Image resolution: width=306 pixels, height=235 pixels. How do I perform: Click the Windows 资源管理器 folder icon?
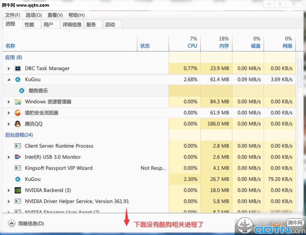(x=18, y=102)
